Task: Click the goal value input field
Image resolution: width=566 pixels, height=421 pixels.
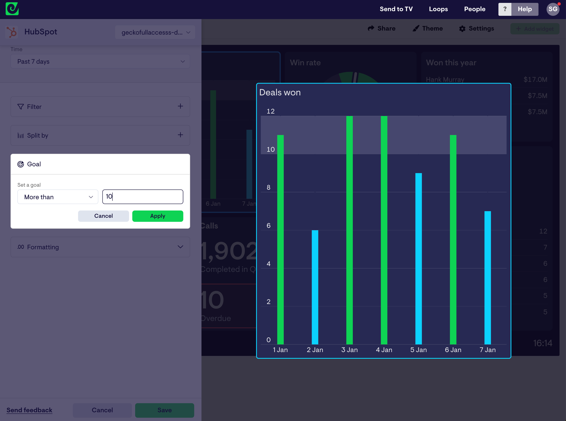Action: [x=143, y=197]
